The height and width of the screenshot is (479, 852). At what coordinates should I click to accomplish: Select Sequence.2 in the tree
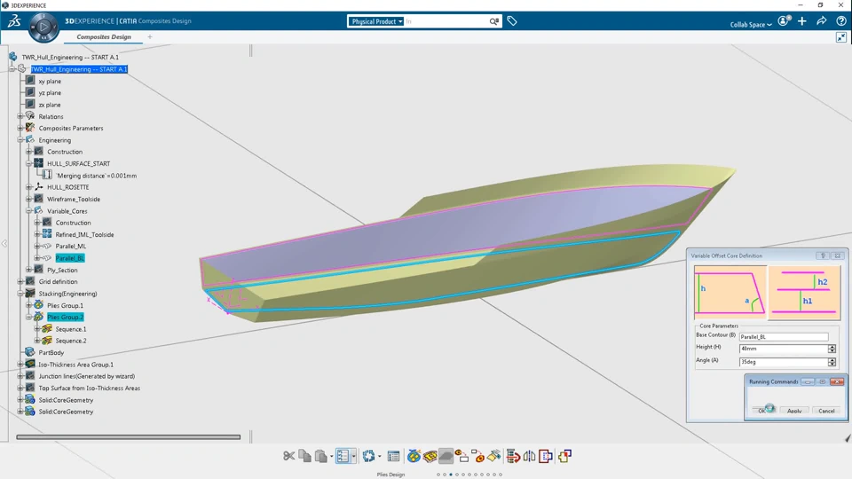tap(71, 341)
